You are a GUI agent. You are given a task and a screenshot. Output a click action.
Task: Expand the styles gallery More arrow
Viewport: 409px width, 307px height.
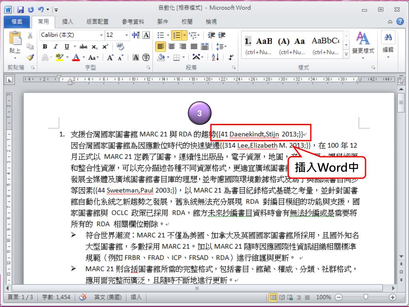(346, 54)
